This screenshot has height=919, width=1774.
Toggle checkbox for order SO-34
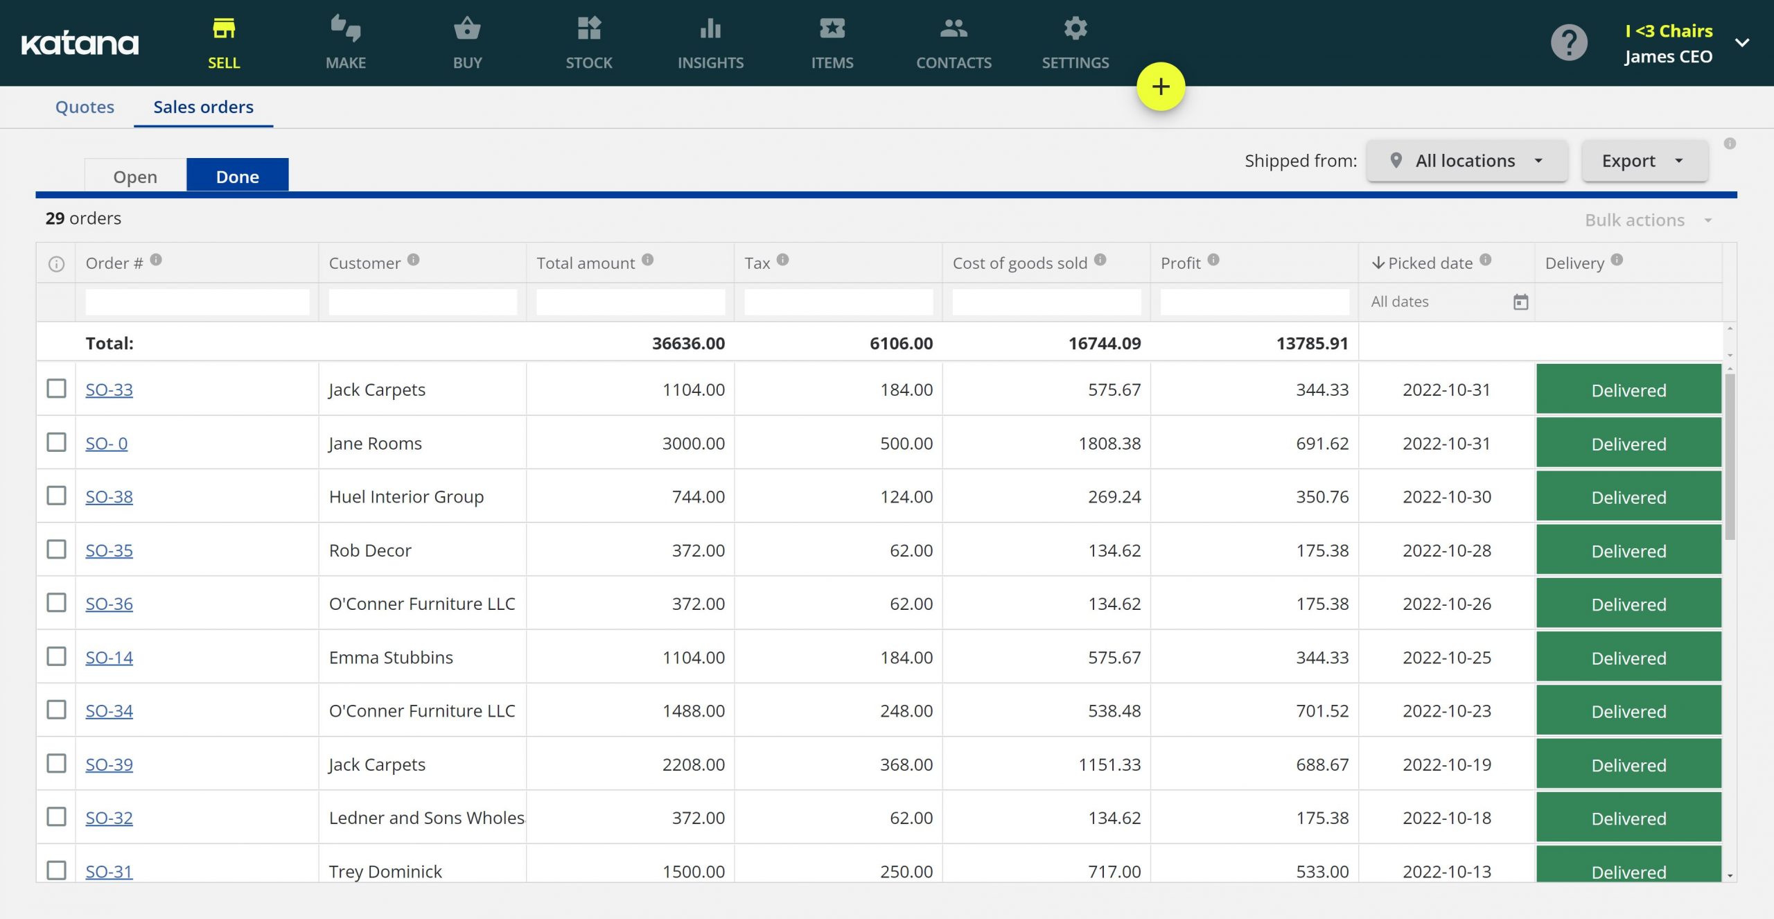pyautogui.click(x=55, y=708)
